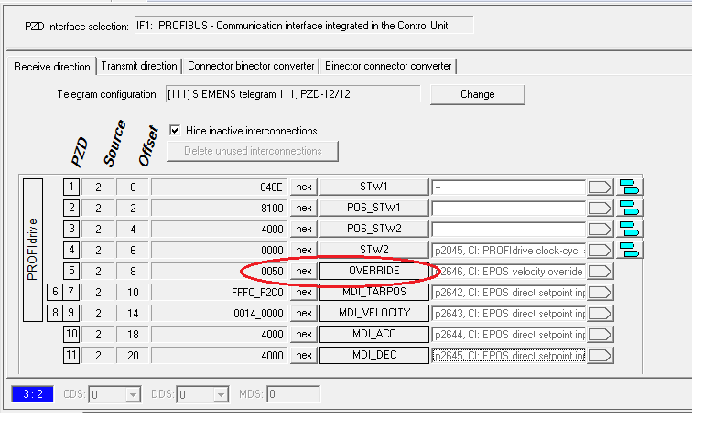Open the cyan bit-converter icon in STW2 row
The width and height of the screenshot is (703, 439).
(629, 250)
